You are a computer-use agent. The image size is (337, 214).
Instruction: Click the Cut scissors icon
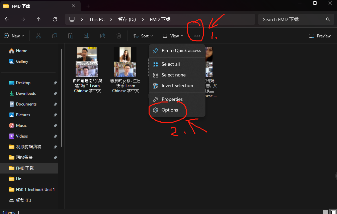[x=38, y=36]
